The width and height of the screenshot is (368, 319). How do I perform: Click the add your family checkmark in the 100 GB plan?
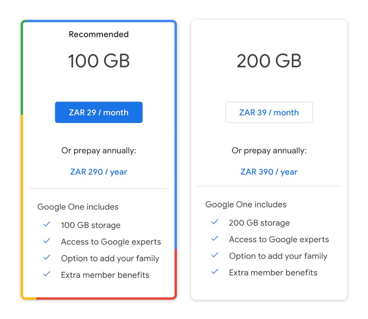point(47,258)
